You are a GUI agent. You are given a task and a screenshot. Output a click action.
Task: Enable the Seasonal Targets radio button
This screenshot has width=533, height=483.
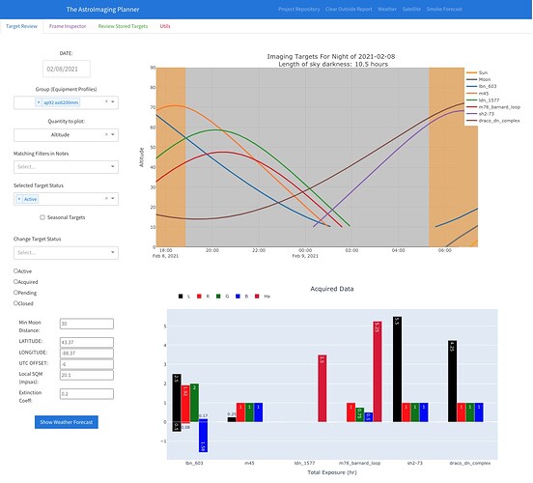tap(42, 217)
